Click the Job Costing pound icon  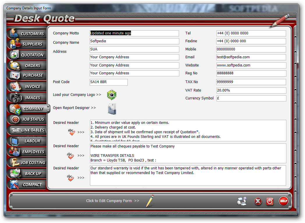click(x=15, y=162)
